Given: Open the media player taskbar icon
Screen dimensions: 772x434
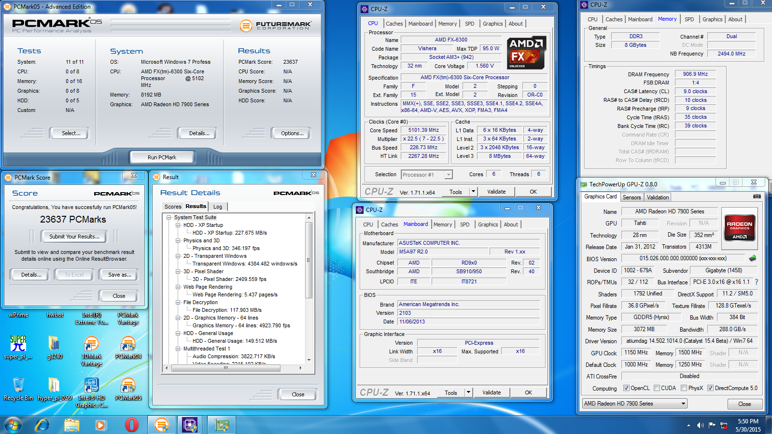Looking at the screenshot, I should [100, 425].
